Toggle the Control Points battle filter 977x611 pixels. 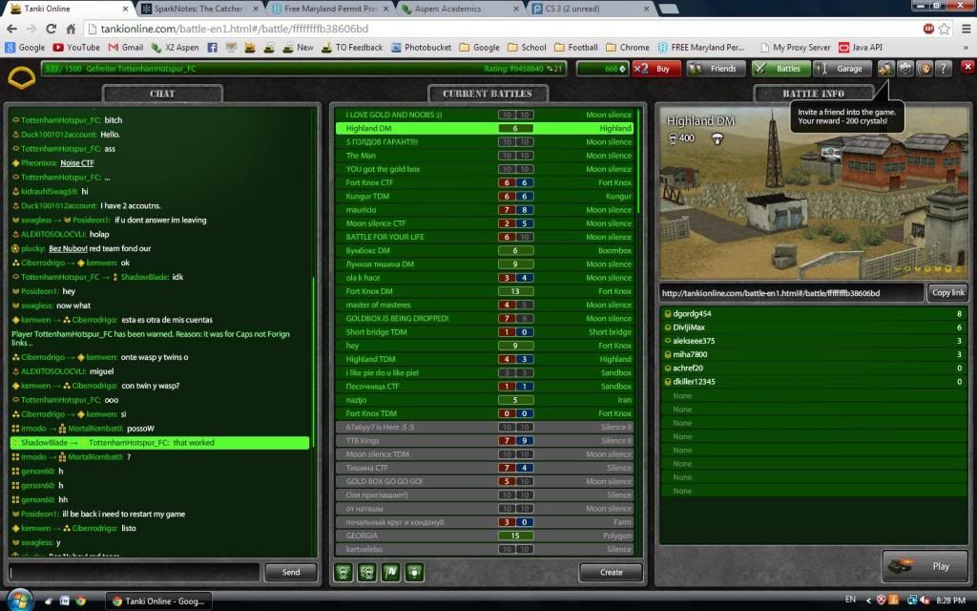click(x=413, y=572)
